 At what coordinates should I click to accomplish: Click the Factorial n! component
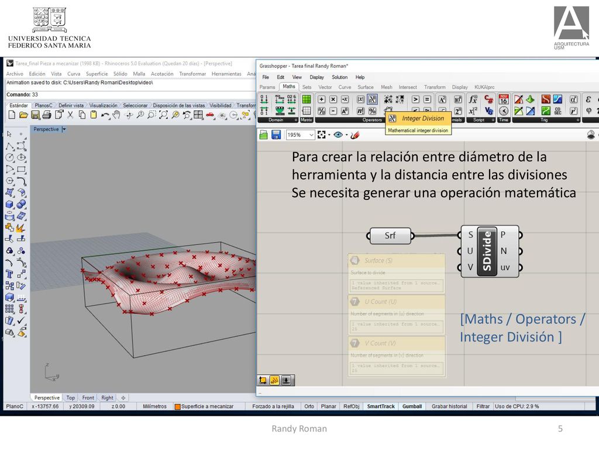[360, 110]
